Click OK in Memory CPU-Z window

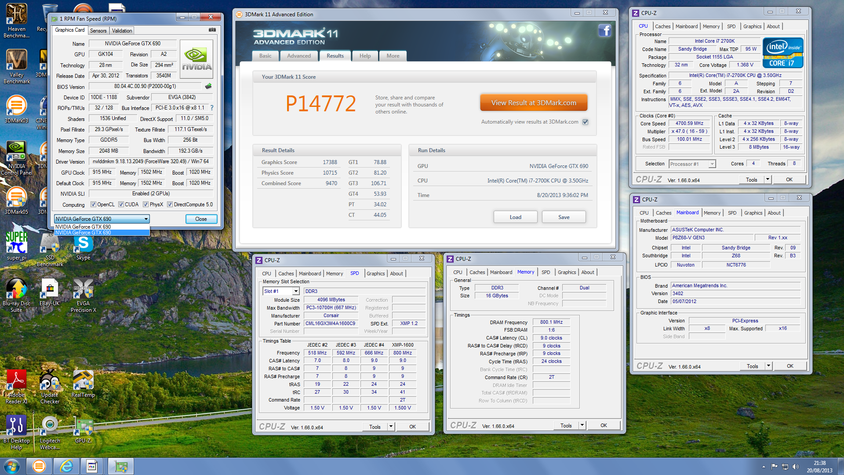point(604,425)
